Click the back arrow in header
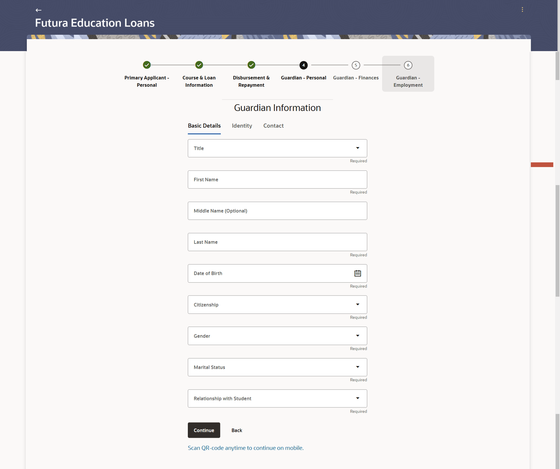The height and width of the screenshot is (469, 560). click(38, 10)
